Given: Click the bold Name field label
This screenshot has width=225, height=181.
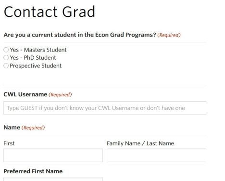Looking at the screenshot, I should [12, 128].
